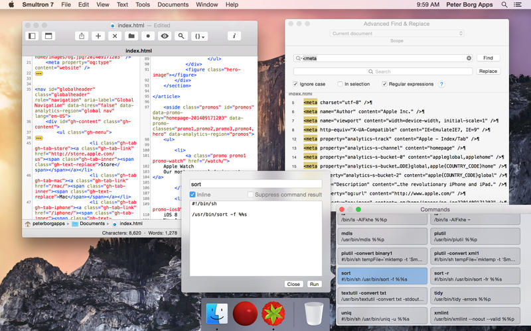
Task: Uncheck the Inline checkbox
Action: [x=192, y=195]
